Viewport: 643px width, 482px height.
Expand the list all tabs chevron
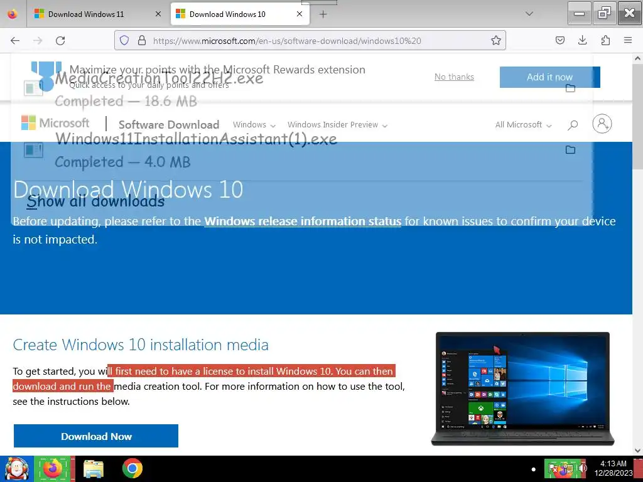529,14
